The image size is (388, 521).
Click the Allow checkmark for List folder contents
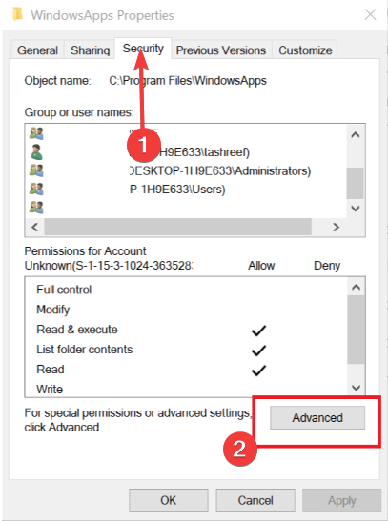click(x=258, y=351)
